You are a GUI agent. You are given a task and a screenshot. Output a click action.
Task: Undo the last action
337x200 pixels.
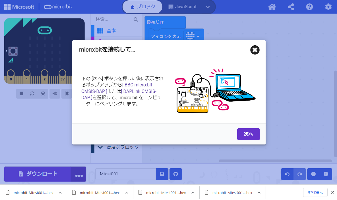(287, 174)
